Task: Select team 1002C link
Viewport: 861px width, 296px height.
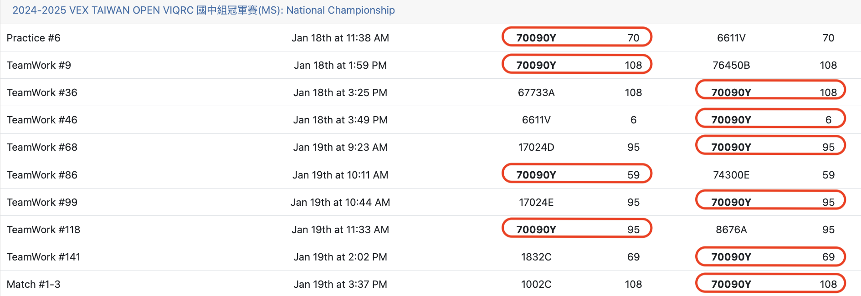Action: pyautogui.click(x=536, y=284)
